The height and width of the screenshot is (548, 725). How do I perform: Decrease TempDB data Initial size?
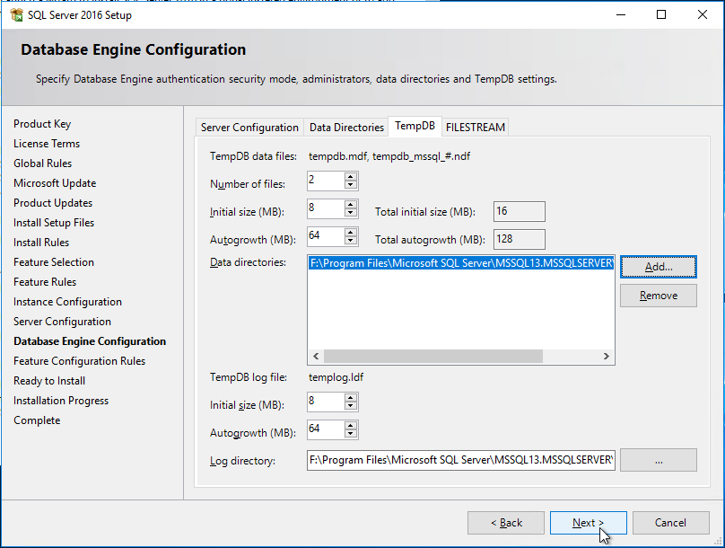pos(351,213)
